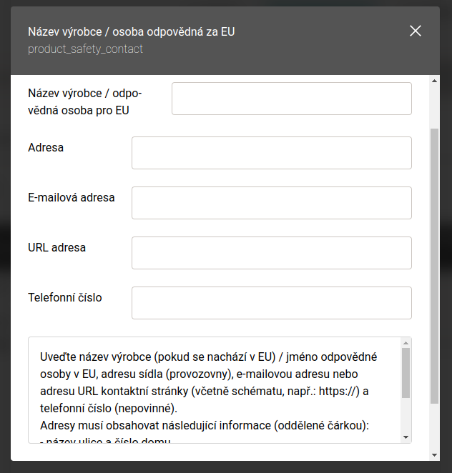Click the help text box scrollbar thumb
The height and width of the screenshot is (473, 452).
tap(406, 372)
